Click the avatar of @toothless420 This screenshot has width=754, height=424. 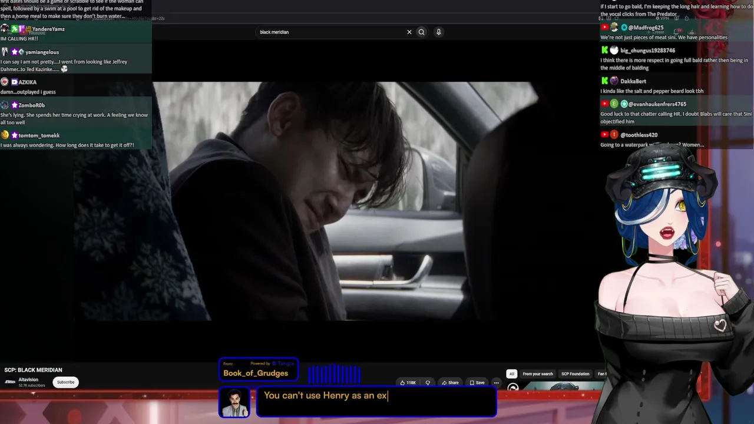click(x=614, y=135)
